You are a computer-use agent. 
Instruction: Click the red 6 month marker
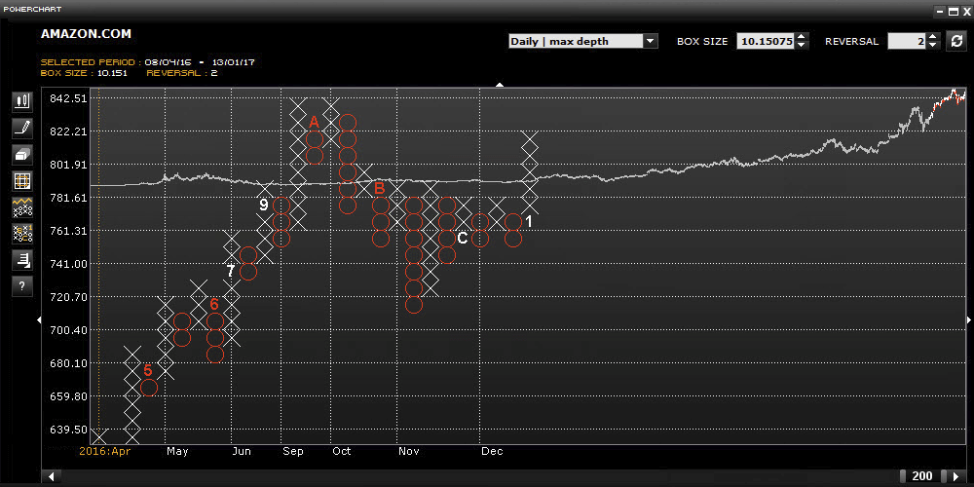click(214, 304)
